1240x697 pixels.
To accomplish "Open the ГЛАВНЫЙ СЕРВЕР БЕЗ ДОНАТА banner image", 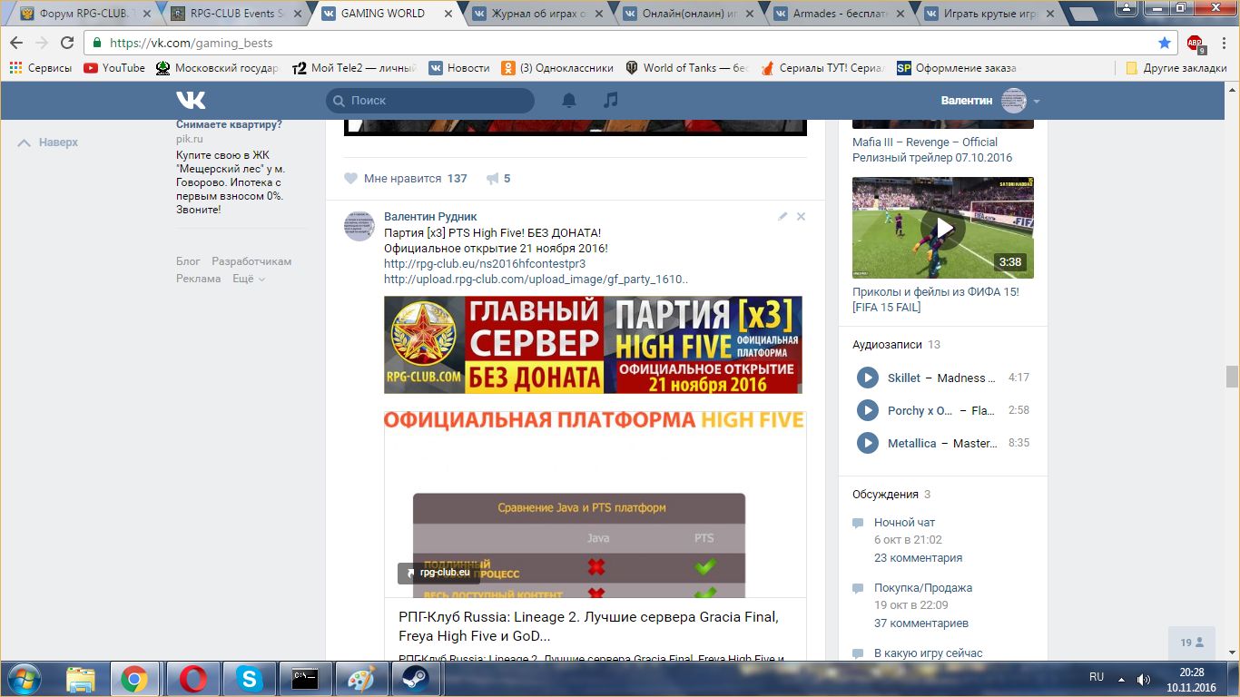I will (x=593, y=345).
